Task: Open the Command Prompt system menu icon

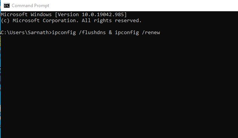Action: pos(7,6)
